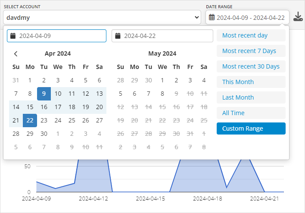Open the Select Account dropdown
The width and height of the screenshot is (305, 213).
click(102, 17)
